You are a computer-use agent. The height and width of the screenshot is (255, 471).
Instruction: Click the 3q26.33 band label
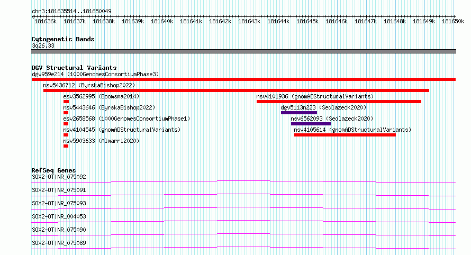[x=43, y=45]
